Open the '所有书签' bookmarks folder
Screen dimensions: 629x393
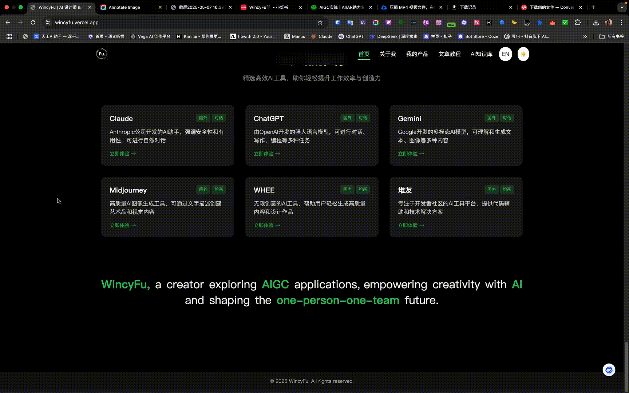pos(612,36)
